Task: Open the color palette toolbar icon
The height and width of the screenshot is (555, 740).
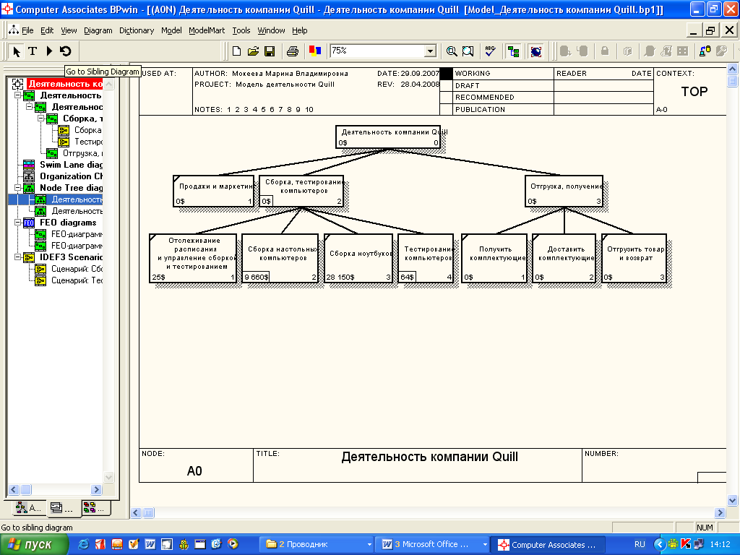Action: (315, 51)
